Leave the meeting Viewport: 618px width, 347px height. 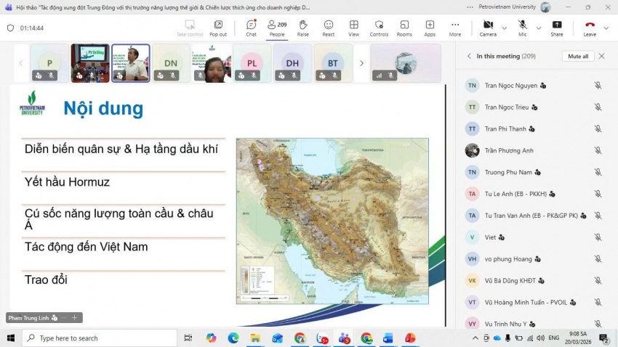[589, 28]
